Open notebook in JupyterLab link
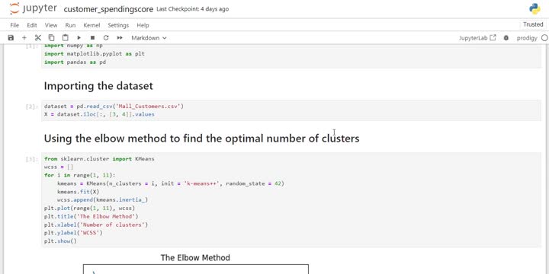 477,38
